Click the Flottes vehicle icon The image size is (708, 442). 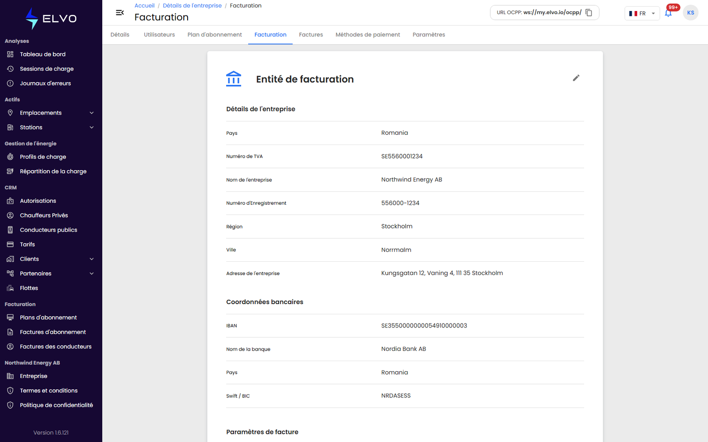(10, 288)
